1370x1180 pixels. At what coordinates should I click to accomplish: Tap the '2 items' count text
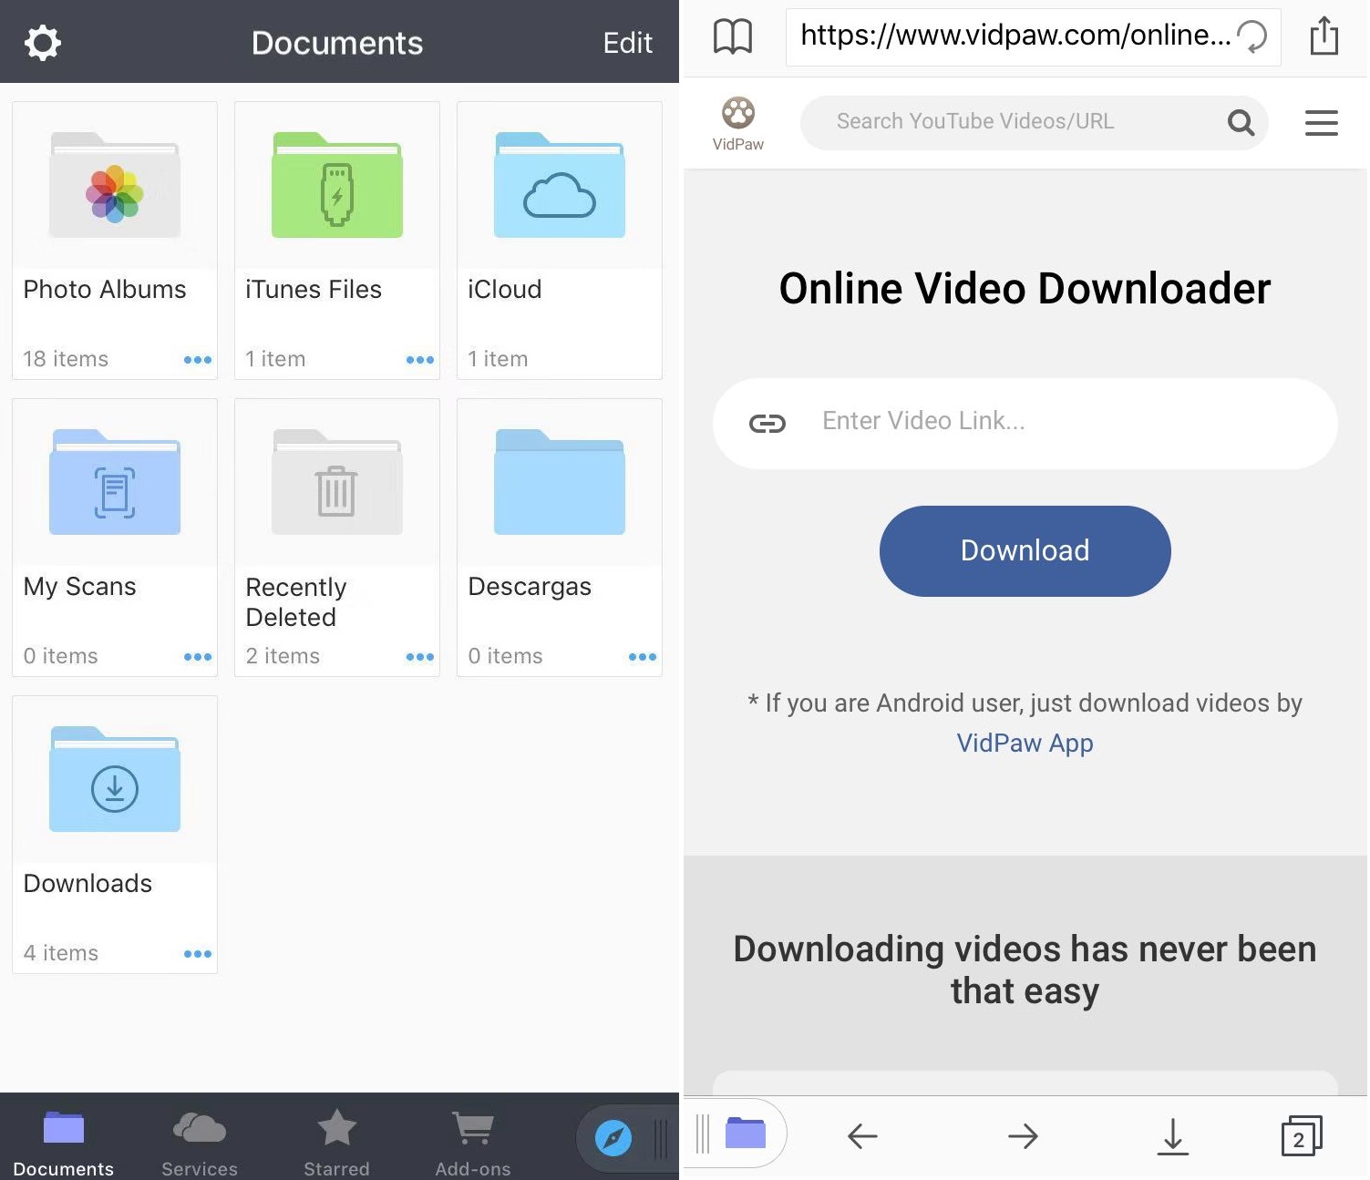coord(283,656)
